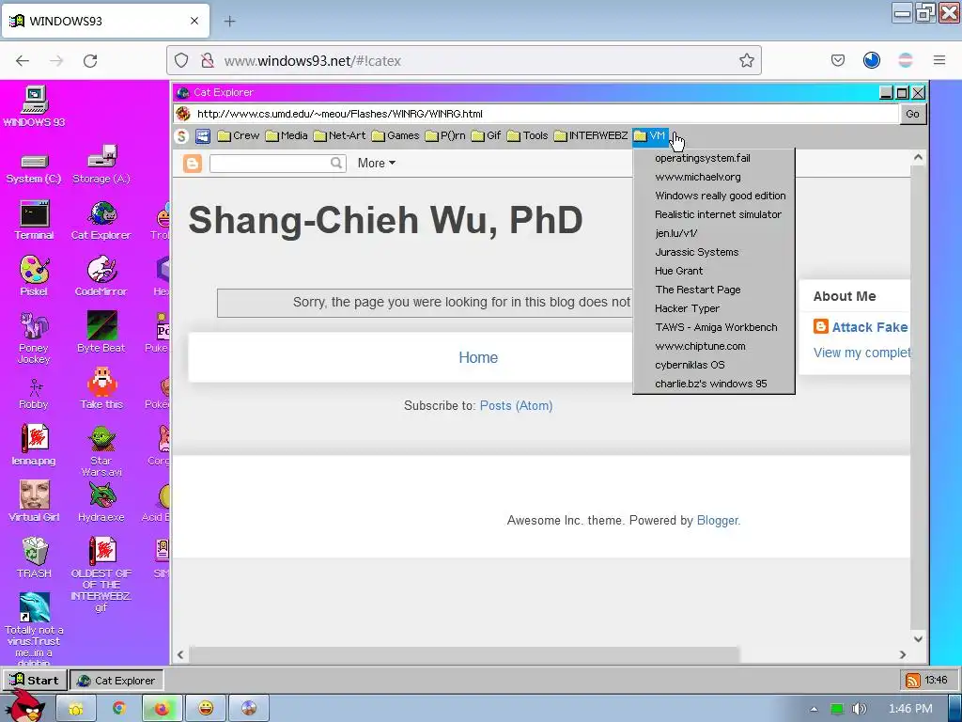This screenshot has width=962, height=722.
Task: Select The Restart Page entry
Action: coord(714,290)
